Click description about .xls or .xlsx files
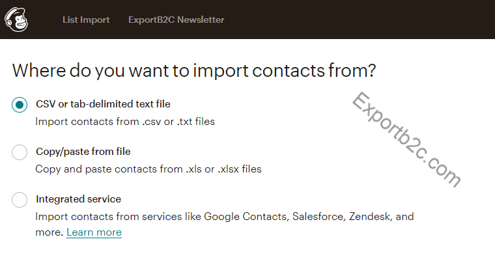The image size is (495, 263). (x=148, y=169)
